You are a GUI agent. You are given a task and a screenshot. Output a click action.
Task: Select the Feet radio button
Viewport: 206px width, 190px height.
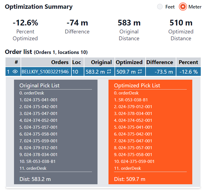[160, 7]
